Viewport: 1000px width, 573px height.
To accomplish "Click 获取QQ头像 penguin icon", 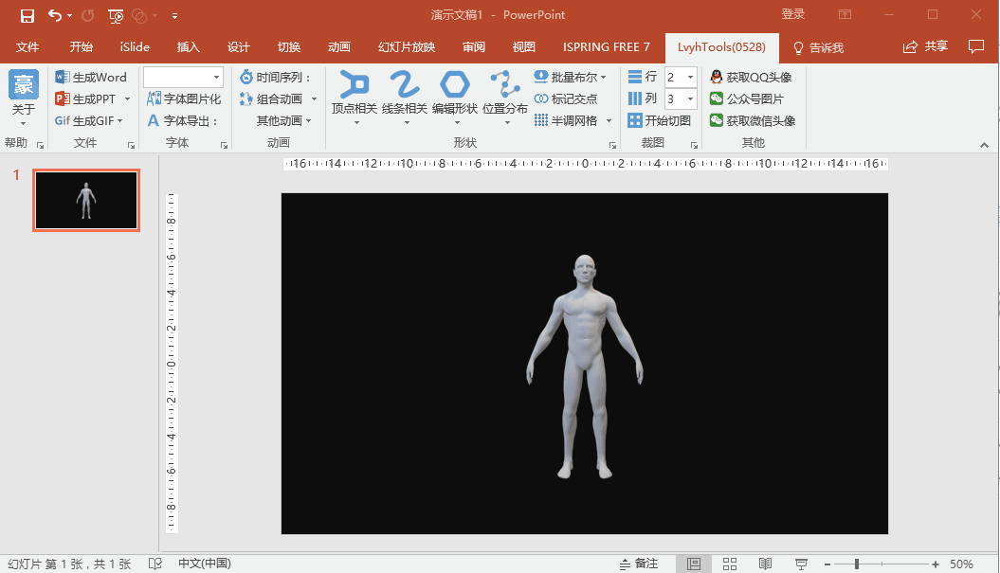I will [718, 77].
